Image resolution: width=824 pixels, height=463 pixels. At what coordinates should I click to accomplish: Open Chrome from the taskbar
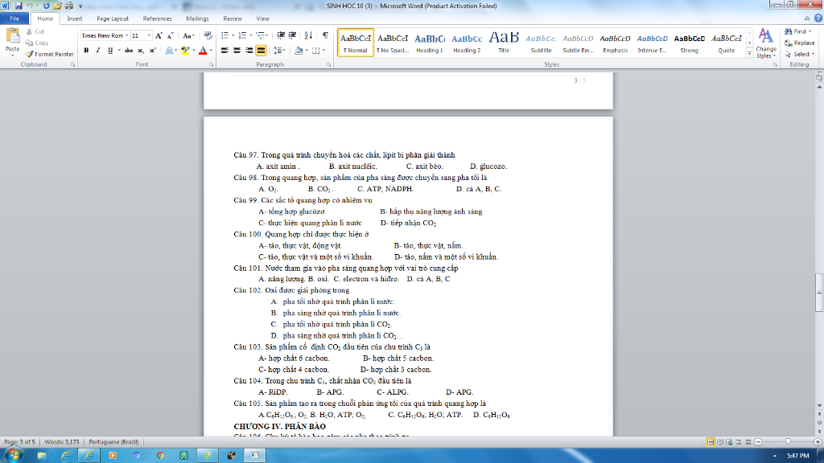click(160, 455)
